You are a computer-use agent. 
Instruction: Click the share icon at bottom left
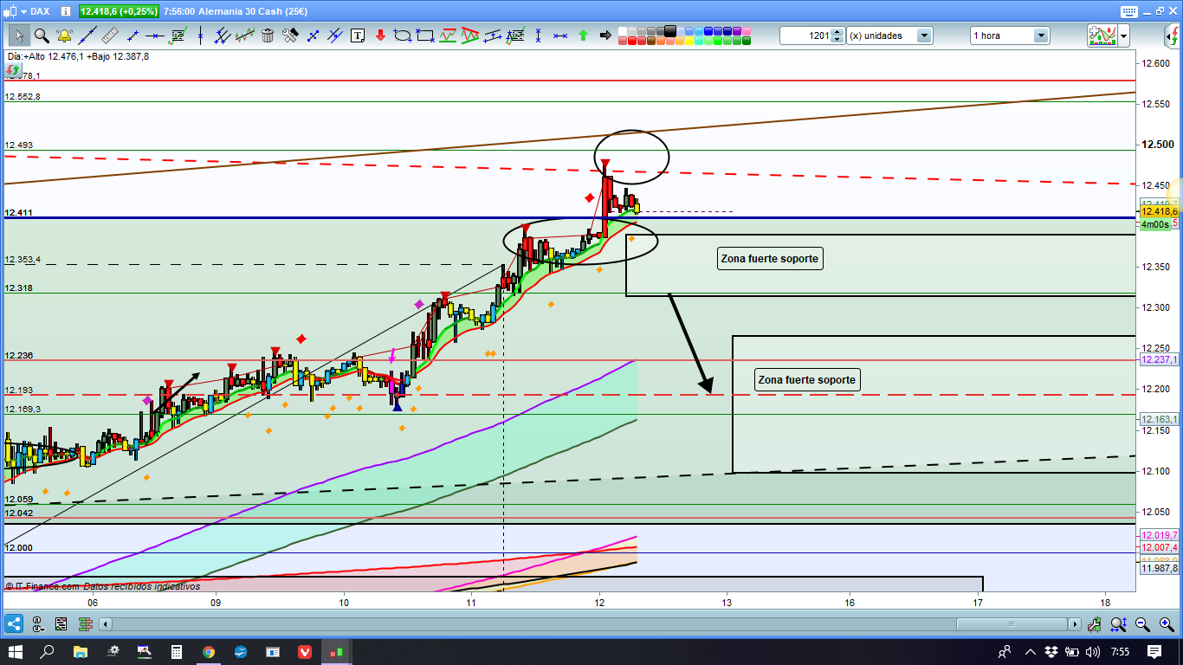point(14,623)
